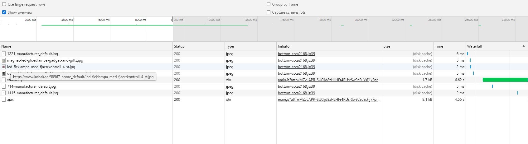
Task: Click the thumbnail icon beside magnet-led-gloedlampa-gadget-and-gifts.jpg
Action: pyautogui.click(x=4, y=60)
